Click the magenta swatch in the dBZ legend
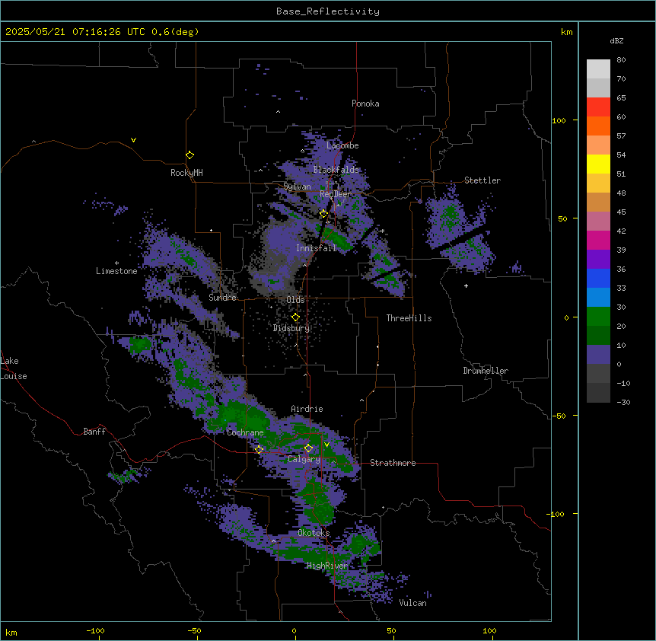 coord(598,240)
